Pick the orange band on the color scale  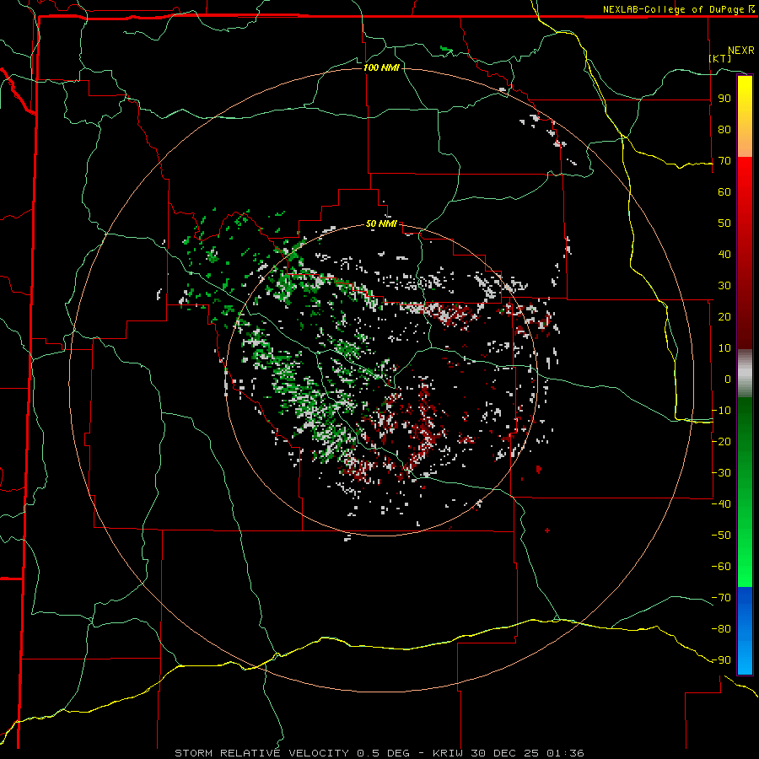pyautogui.click(x=745, y=143)
